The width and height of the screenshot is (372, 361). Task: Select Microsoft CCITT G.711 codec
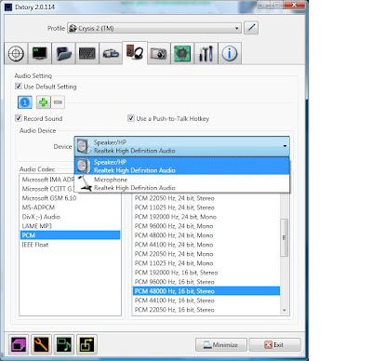click(47, 189)
